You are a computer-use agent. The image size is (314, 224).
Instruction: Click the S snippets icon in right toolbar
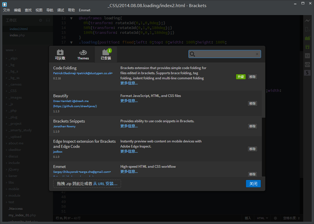click(307, 73)
